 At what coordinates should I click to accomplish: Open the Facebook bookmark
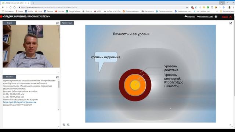click(49, 11)
